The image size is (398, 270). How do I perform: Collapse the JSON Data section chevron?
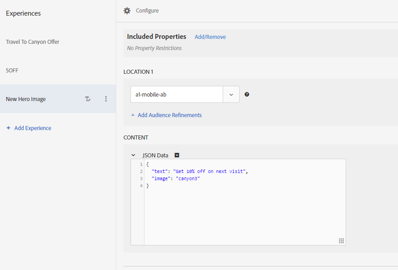[133, 155]
